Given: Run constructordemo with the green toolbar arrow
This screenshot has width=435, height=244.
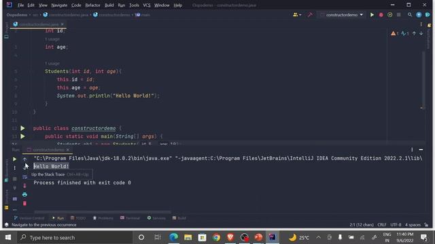Looking at the screenshot, I should coord(372,15).
